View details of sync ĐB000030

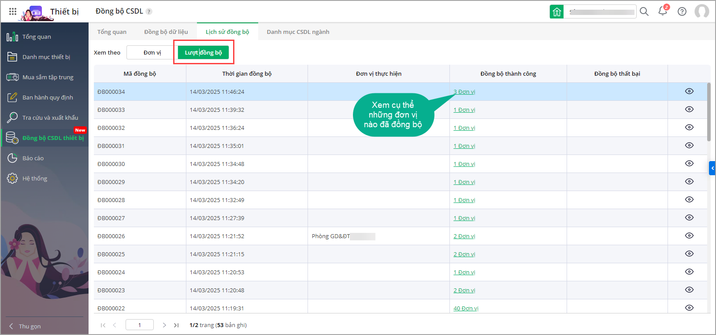point(689,163)
